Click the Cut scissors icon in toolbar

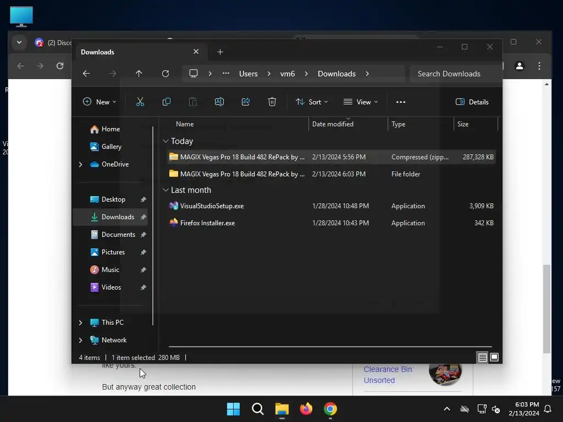[x=140, y=102]
